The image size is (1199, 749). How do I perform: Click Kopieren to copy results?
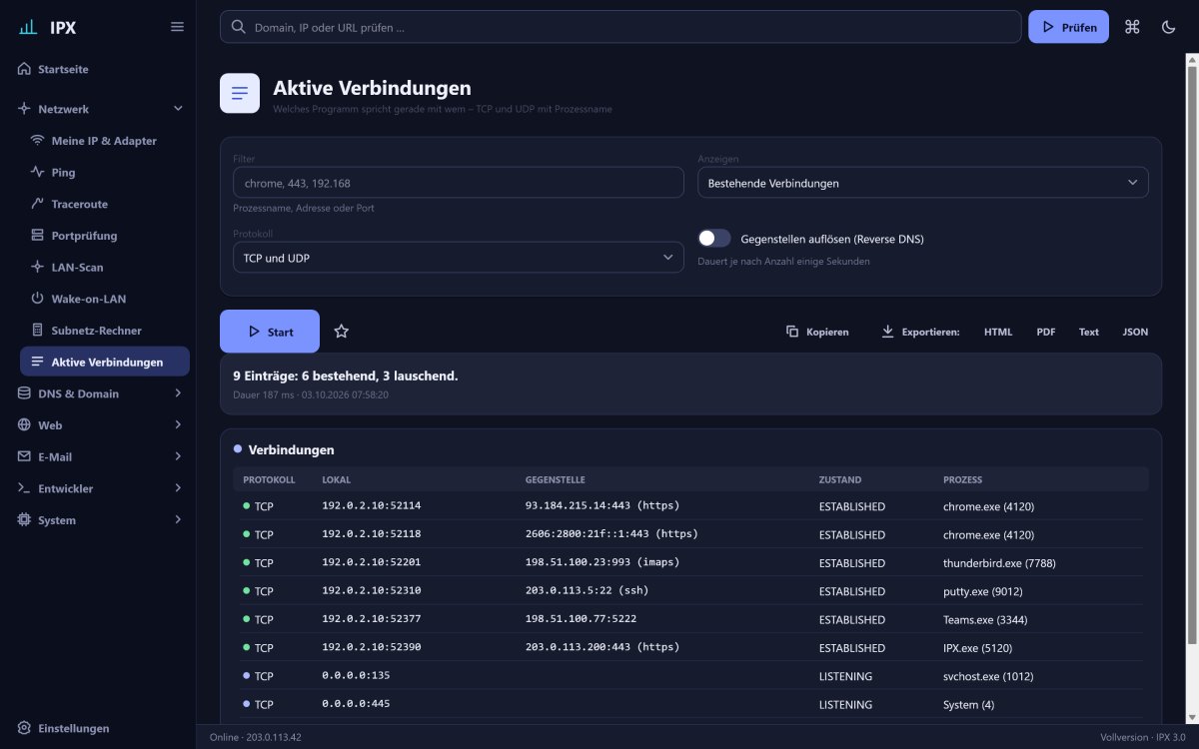tap(817, 332)
